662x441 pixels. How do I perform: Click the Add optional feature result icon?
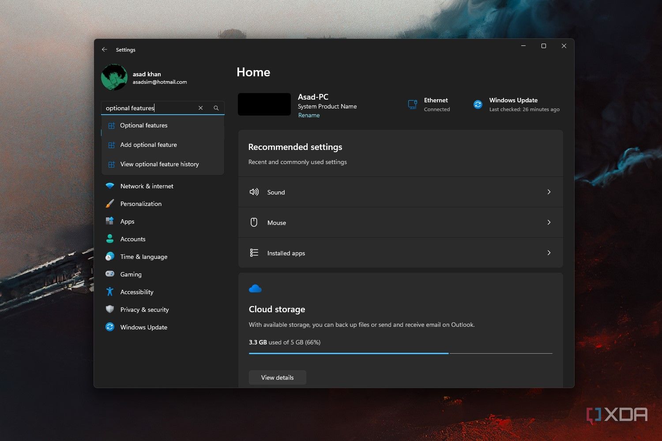pyautogui.click(x=112, y=145)
